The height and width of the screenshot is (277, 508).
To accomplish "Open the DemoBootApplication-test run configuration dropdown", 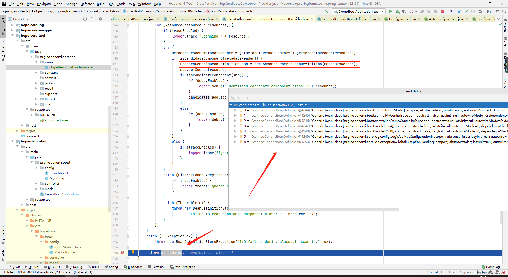I will click(359, 11).
